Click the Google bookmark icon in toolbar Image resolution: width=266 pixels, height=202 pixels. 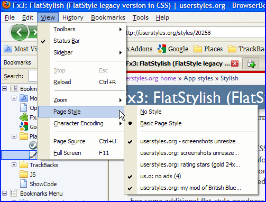[x=162, y=49]
